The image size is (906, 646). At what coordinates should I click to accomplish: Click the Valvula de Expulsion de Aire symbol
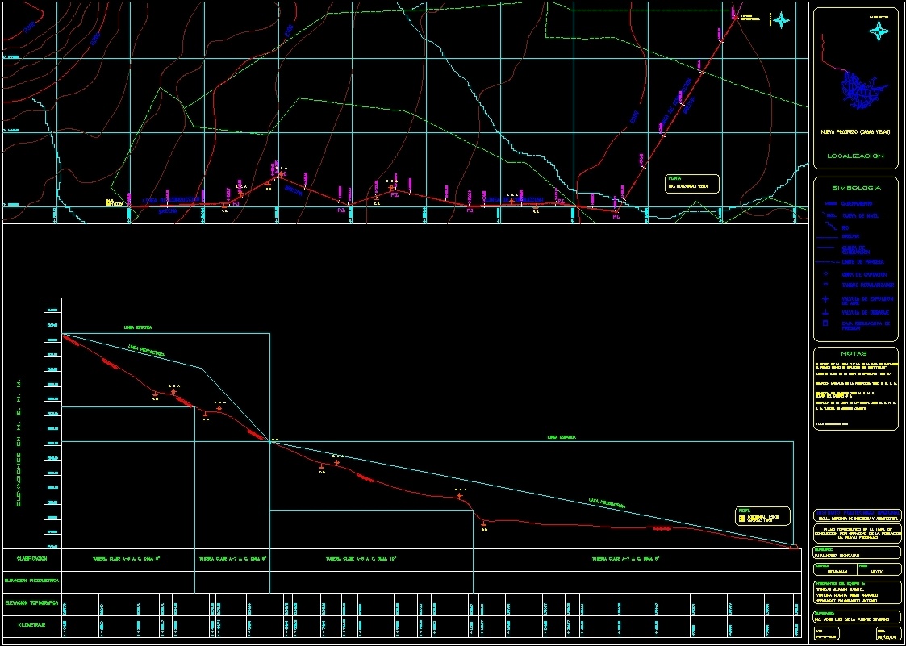point(825,298)
